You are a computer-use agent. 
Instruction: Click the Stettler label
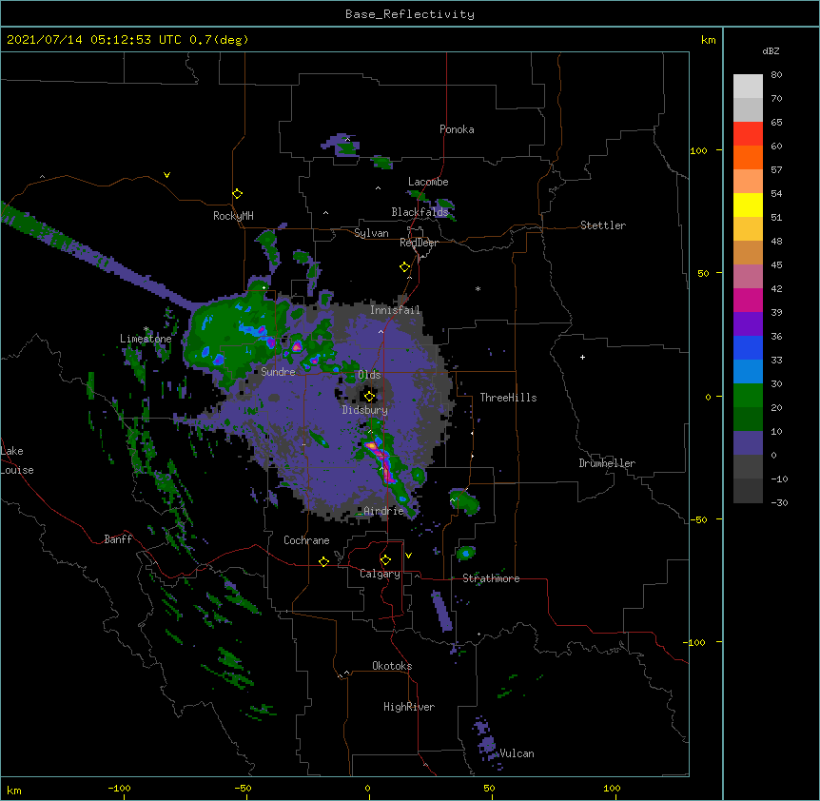coord(603,225)
